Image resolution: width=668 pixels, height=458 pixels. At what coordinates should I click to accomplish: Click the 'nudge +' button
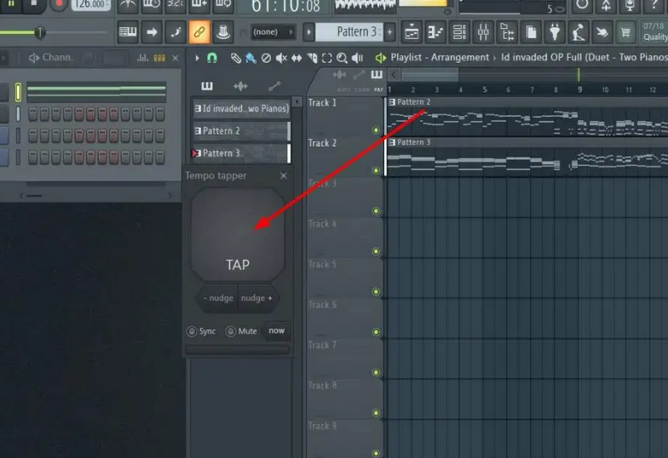pos(256,298)
